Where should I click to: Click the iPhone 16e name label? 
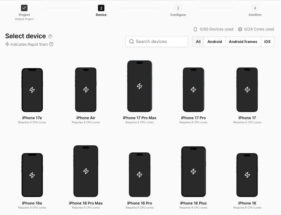tap(32, 203)
